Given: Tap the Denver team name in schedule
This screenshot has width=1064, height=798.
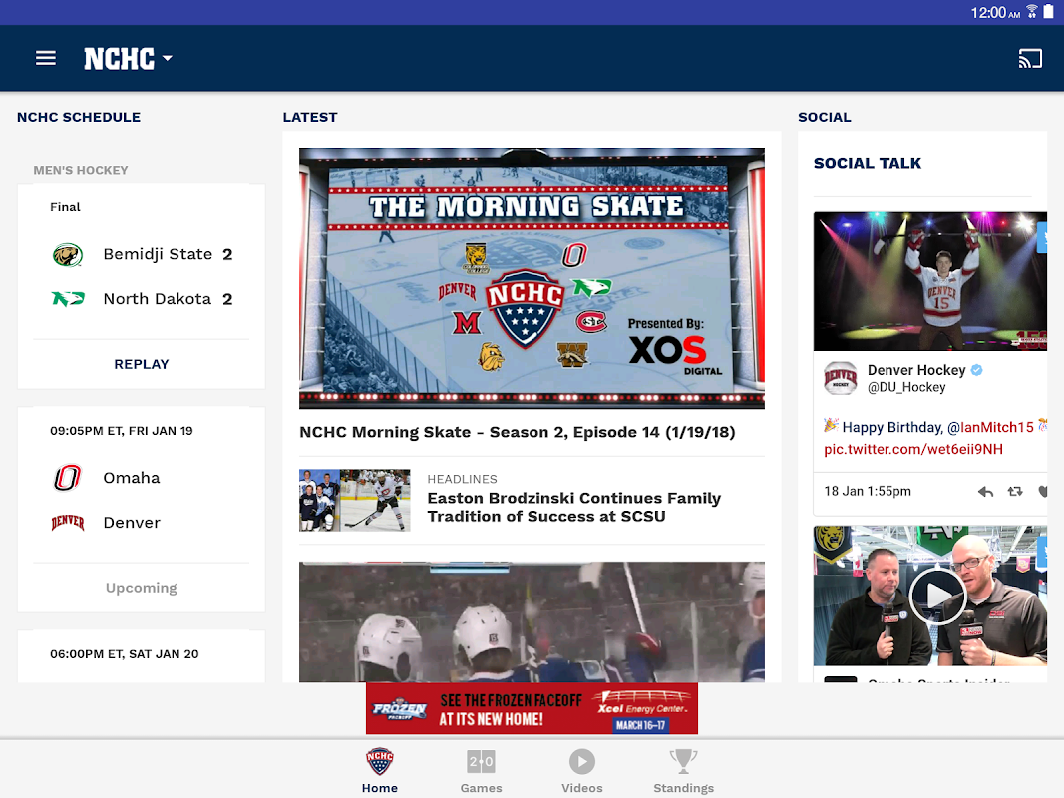Looking at the screenshot, I should [x=132, y=523].
